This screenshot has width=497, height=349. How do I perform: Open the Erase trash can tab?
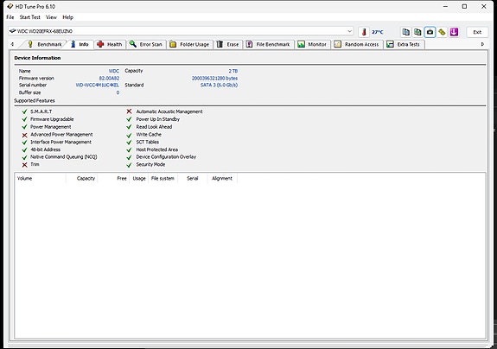(x=228, y=44)
